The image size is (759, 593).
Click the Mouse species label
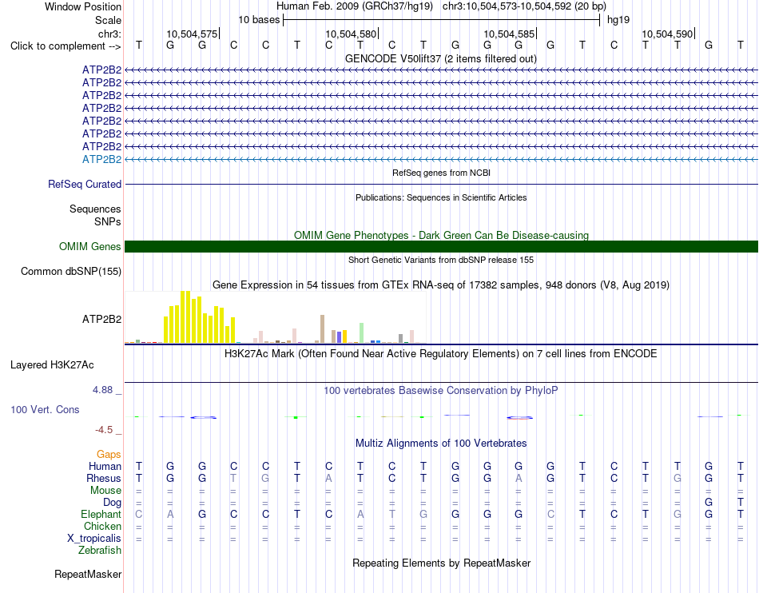tap(105, 491)
